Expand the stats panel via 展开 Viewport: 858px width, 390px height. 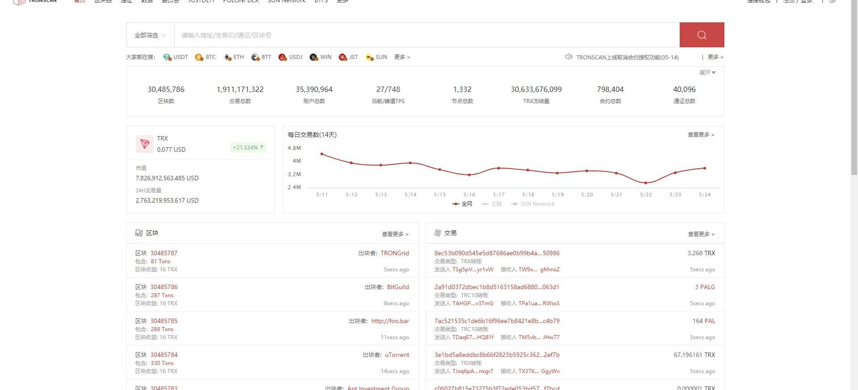point(707,72)
